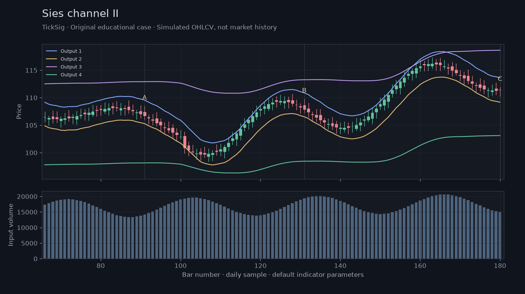Click the purple line swatch for Output 3
Screen dimensions: 525x294
[51, 67]
